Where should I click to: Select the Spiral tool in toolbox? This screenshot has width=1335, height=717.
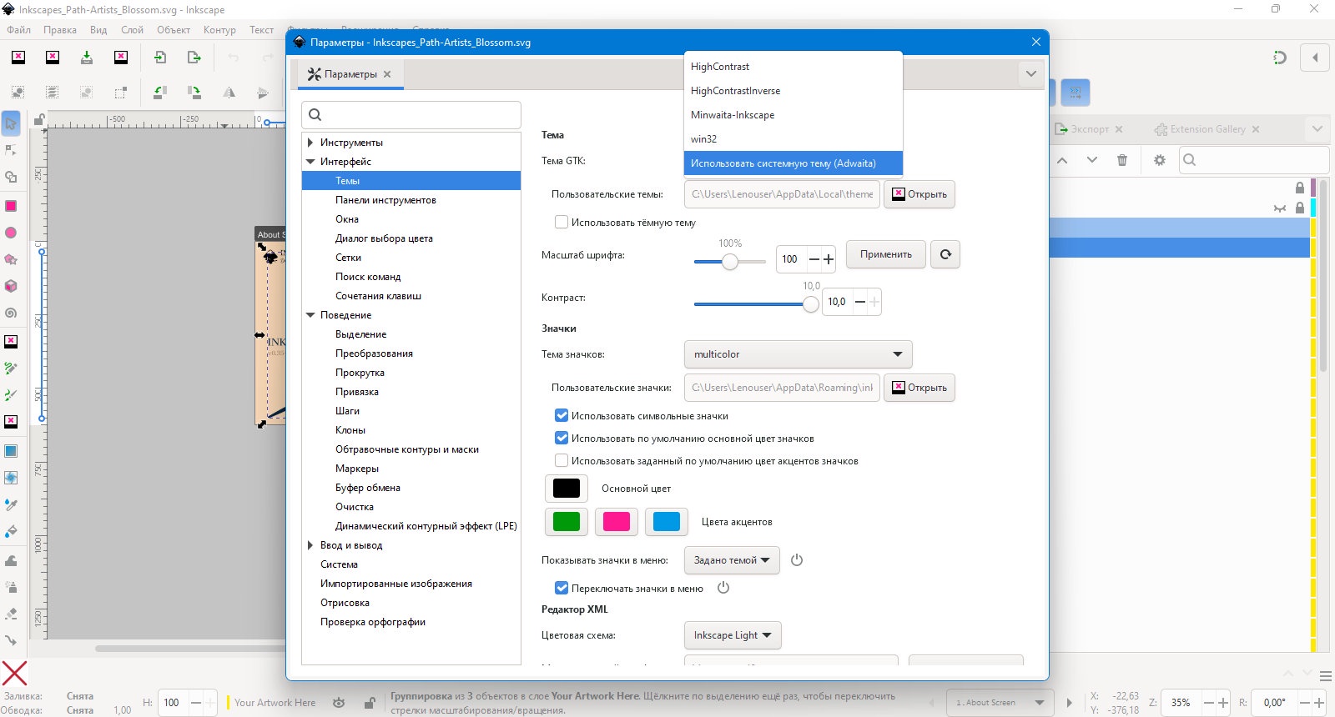click(11, 313)
